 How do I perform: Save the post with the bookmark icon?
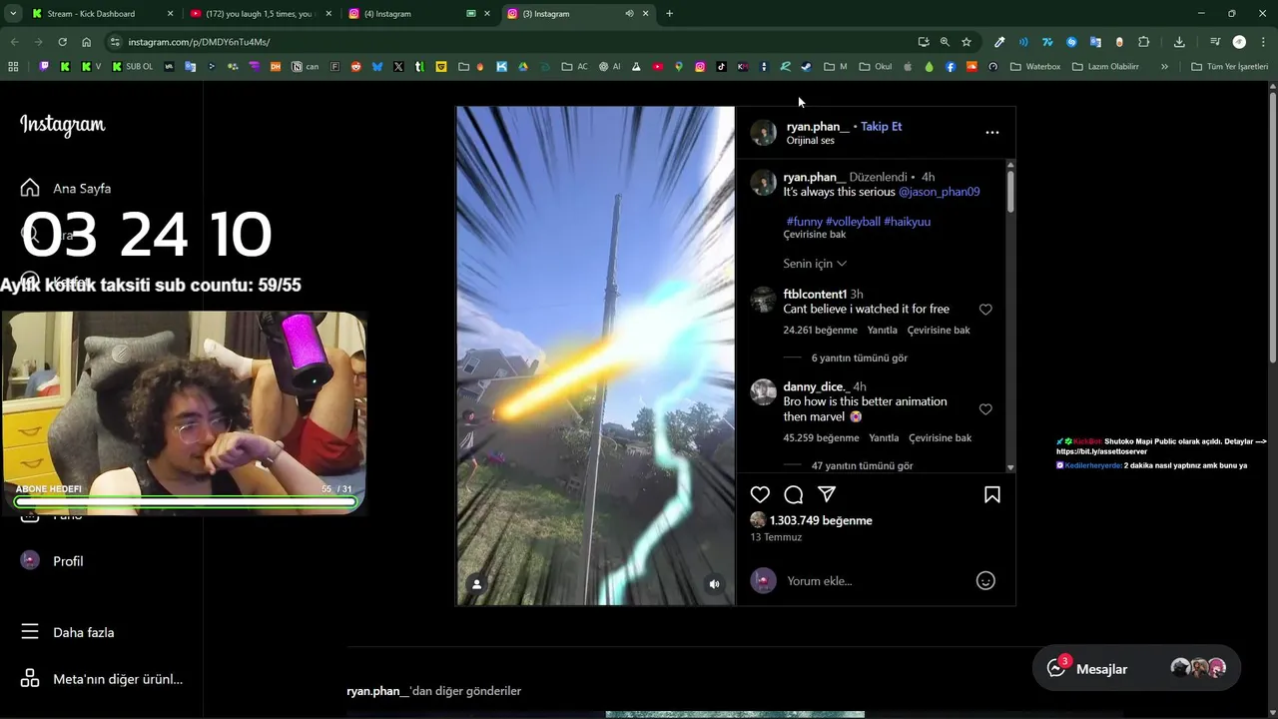[x=992, y=494]
